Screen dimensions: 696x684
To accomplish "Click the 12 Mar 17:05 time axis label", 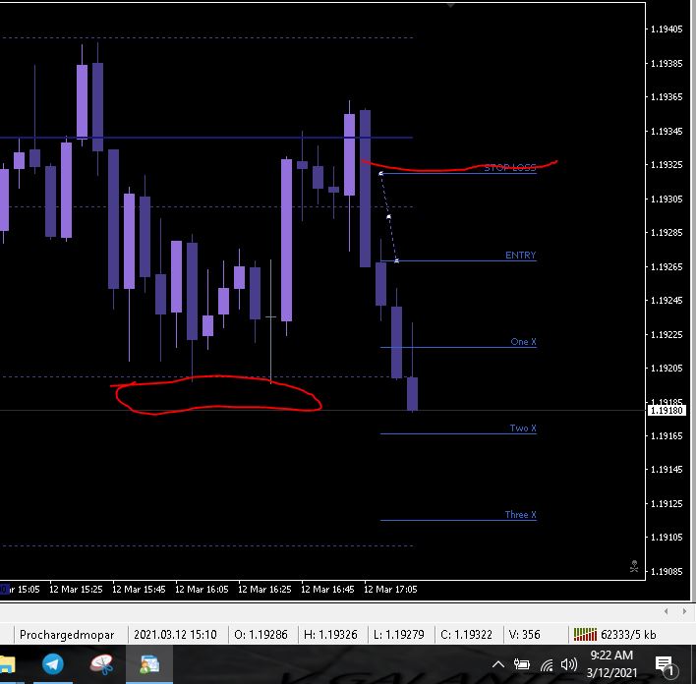I will pos(390,589).
